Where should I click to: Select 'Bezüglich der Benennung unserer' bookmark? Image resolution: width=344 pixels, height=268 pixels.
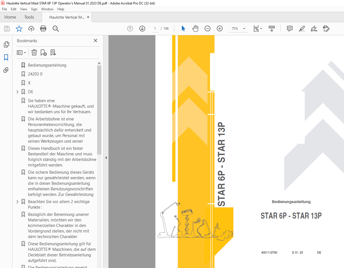click(58, 226)
